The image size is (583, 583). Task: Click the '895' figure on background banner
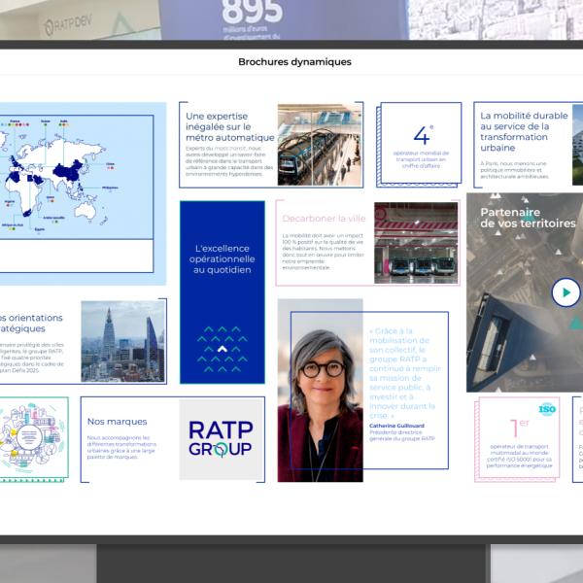point(252,11)
